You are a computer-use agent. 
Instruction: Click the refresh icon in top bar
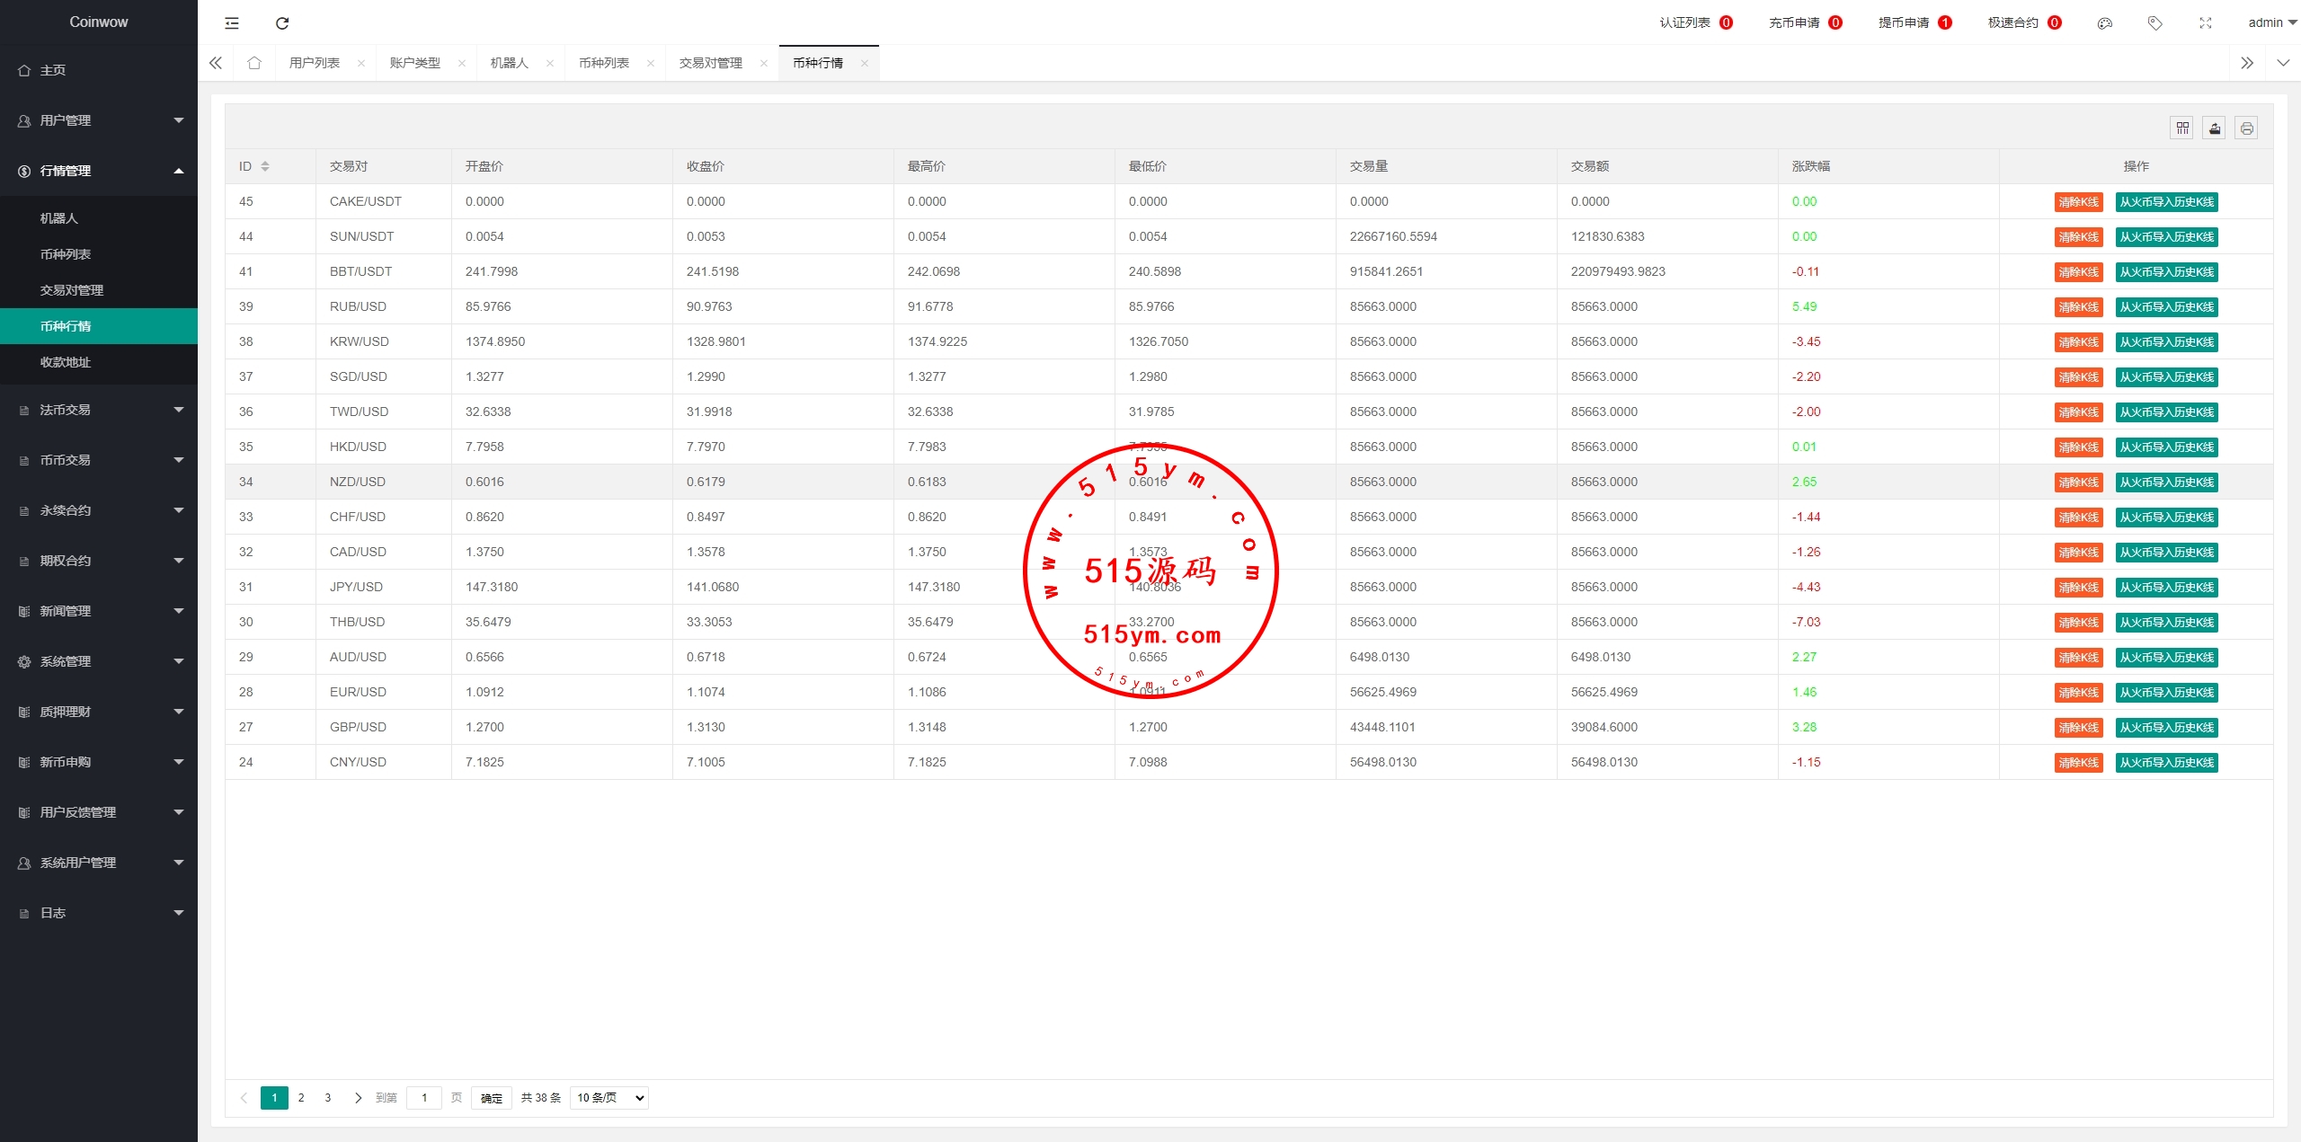tap(282, 22)
